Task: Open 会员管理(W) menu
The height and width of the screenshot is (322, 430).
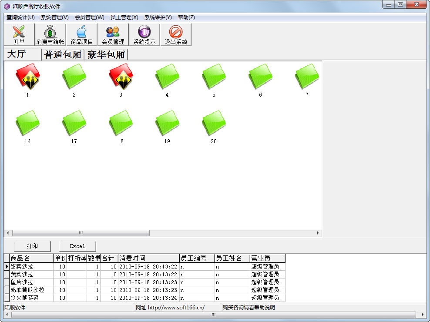Action: tap(89, 17)
